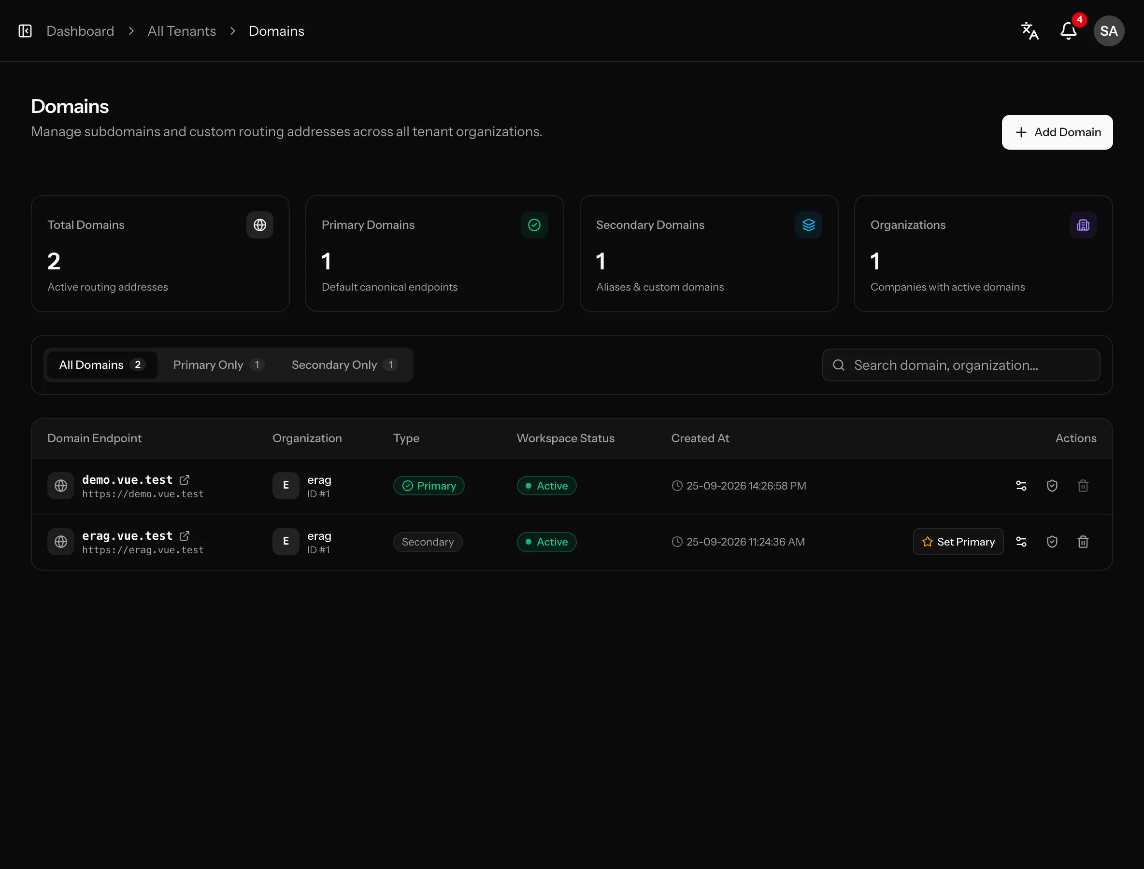Screen dimensions: 1144x869
Task: Click the Domain Endpoint column header
Action: (x=94, y=438)
